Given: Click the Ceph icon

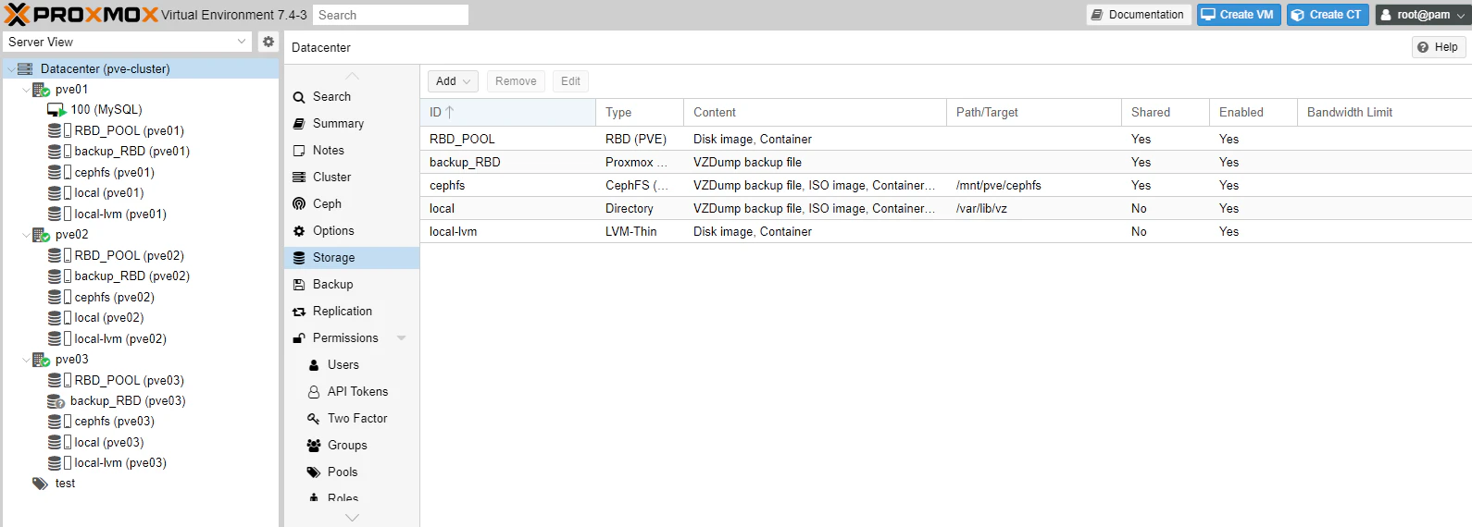Looking at the screenshot, I should point(299,204).
